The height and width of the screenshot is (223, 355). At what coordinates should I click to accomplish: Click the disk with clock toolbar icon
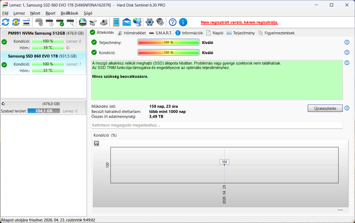pyautogui.click(x=50, y=22)
